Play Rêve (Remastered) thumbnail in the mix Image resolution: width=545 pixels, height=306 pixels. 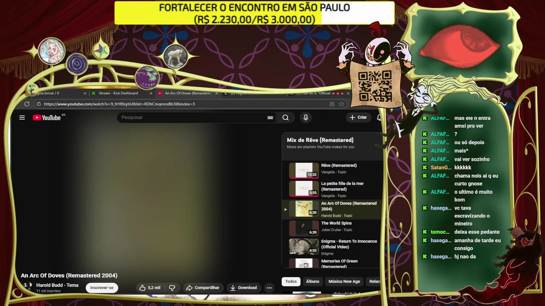point(304,170)
